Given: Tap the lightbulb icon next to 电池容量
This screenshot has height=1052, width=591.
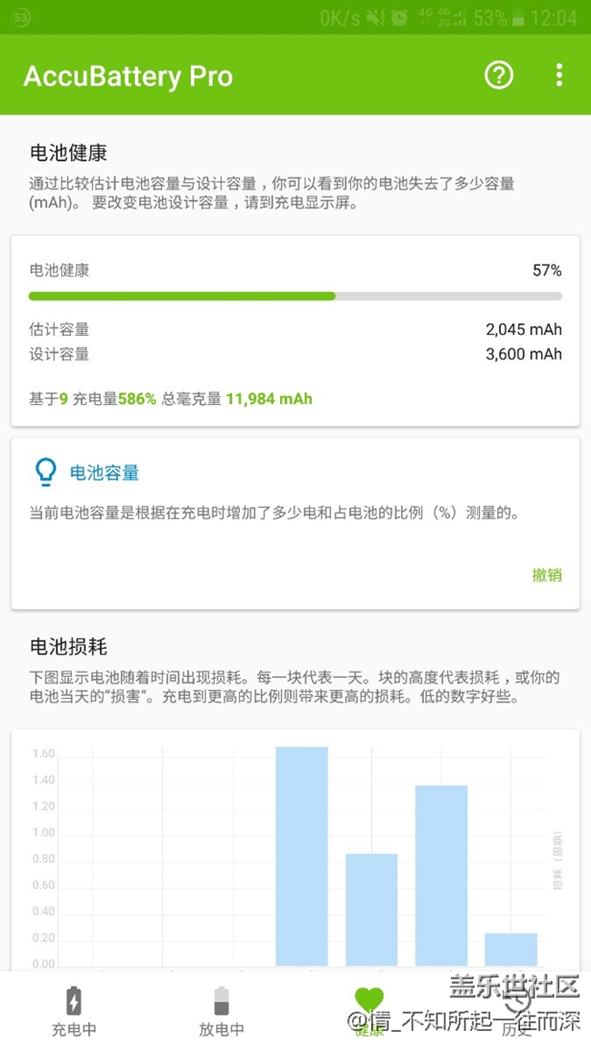Looking at the screenshot, I should click(44, 471).
